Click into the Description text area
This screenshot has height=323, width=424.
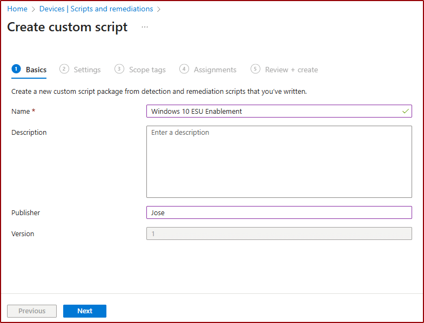point(279,162)
